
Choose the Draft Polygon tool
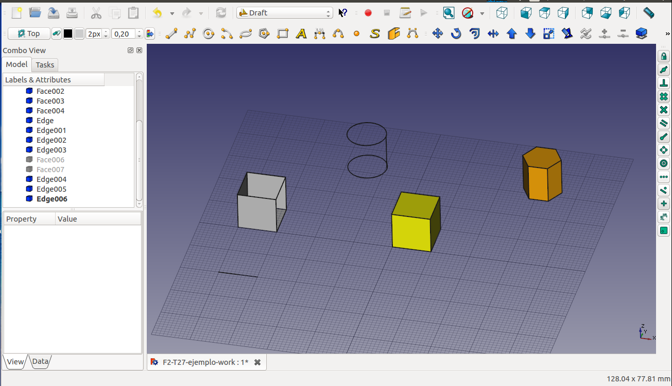point(264,34)
